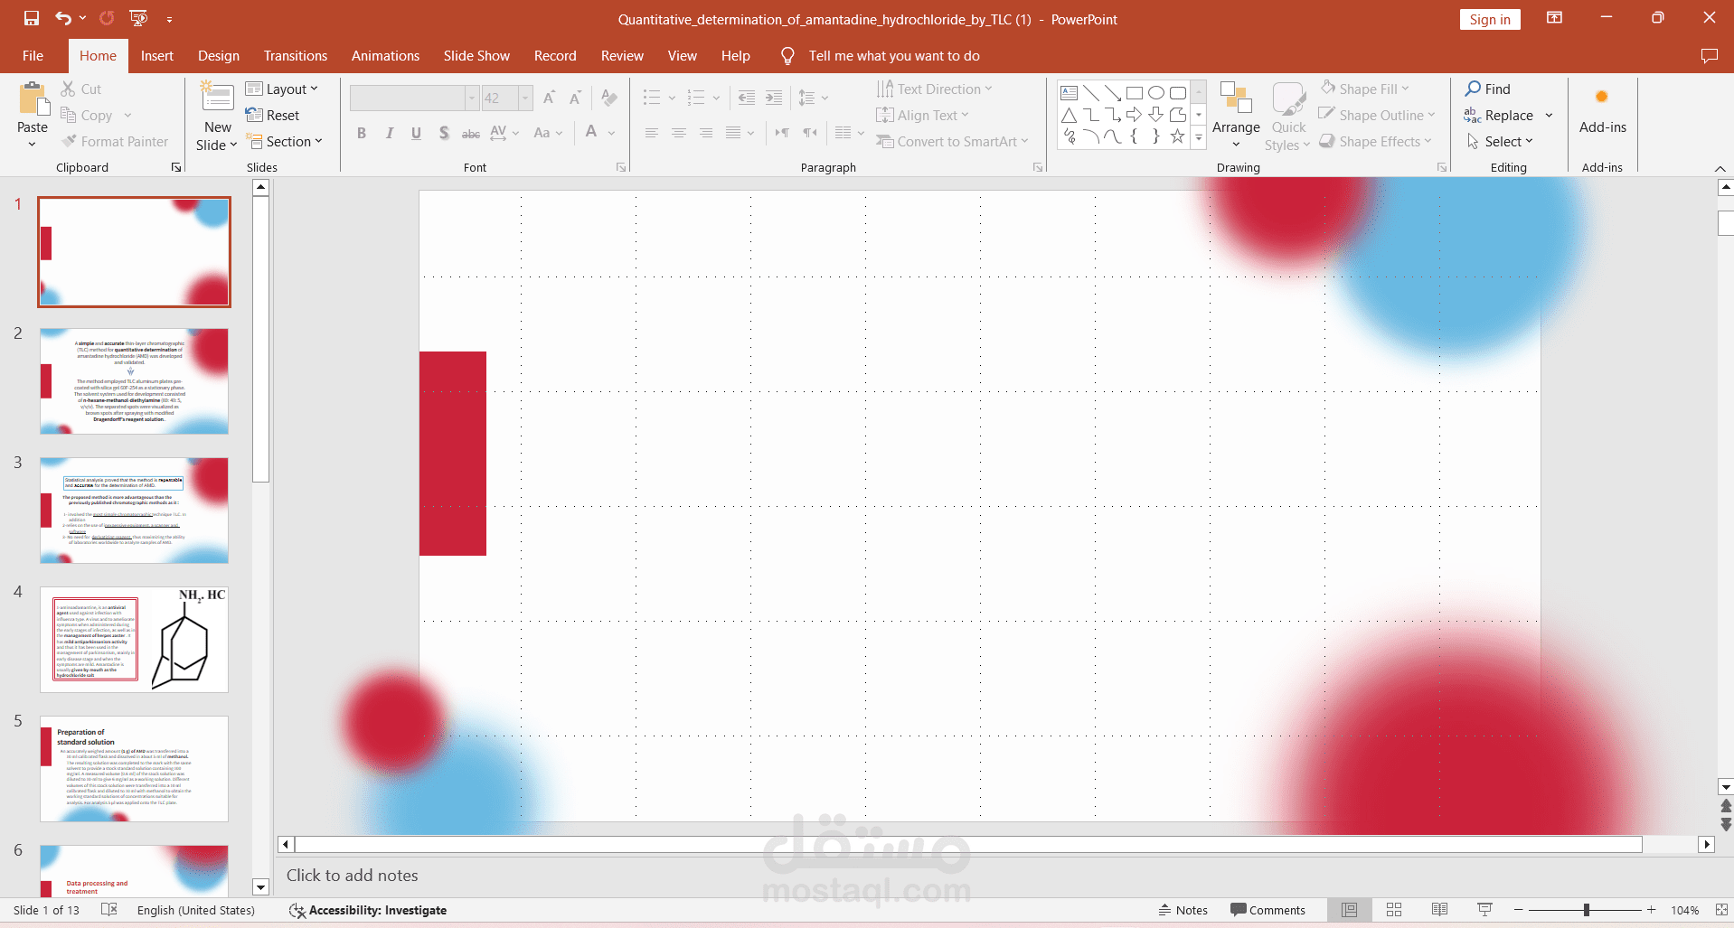Click Accessibility: Investigate status
This screenshot has width=1734, height=928.
tap(368, 910)
